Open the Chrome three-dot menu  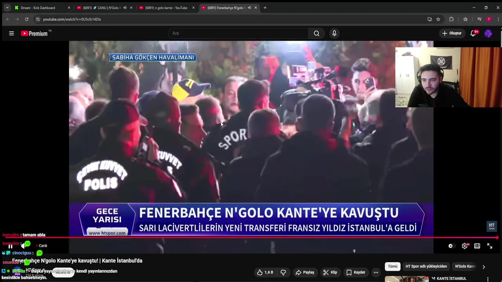click(x=498, y=19)
